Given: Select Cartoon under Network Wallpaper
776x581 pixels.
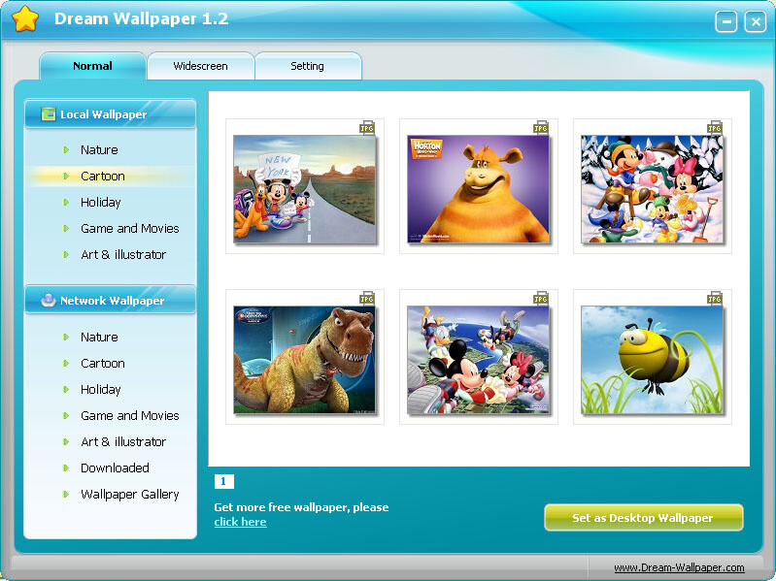Looking at the screenshot, I should tap(102, 363).
